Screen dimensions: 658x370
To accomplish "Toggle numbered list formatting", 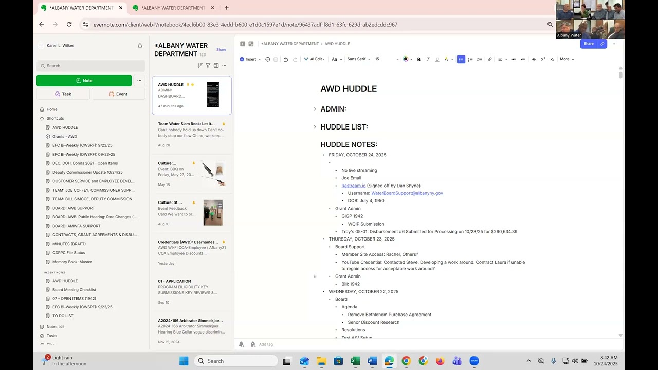I will [470, 59].
